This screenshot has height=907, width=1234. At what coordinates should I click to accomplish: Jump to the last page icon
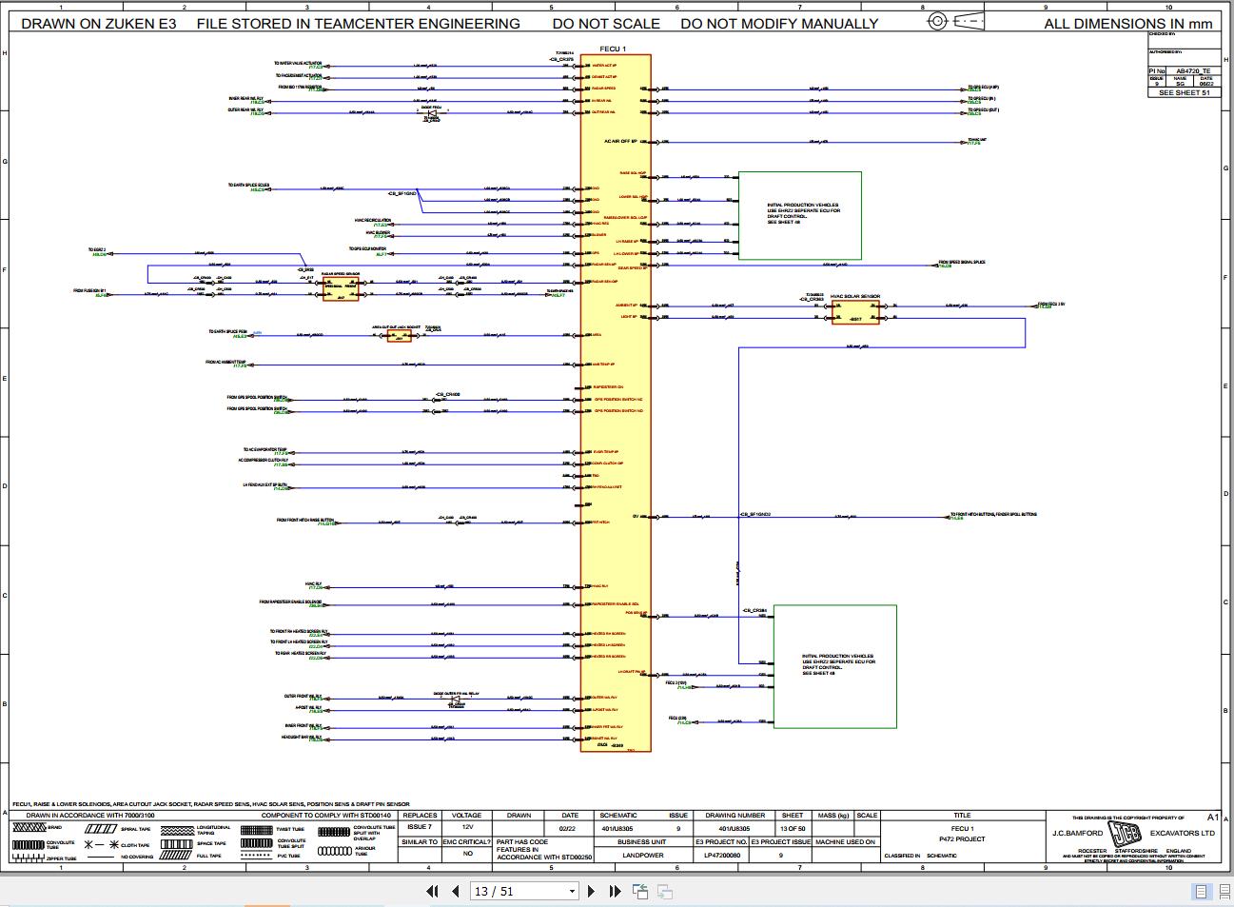click(x=614, y=891)
